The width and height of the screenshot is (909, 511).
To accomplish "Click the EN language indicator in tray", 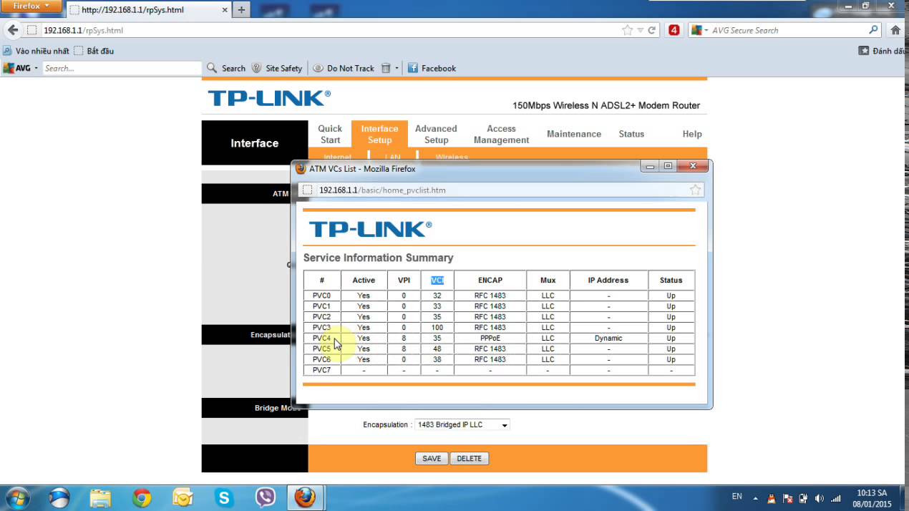I will coord(737,496).
